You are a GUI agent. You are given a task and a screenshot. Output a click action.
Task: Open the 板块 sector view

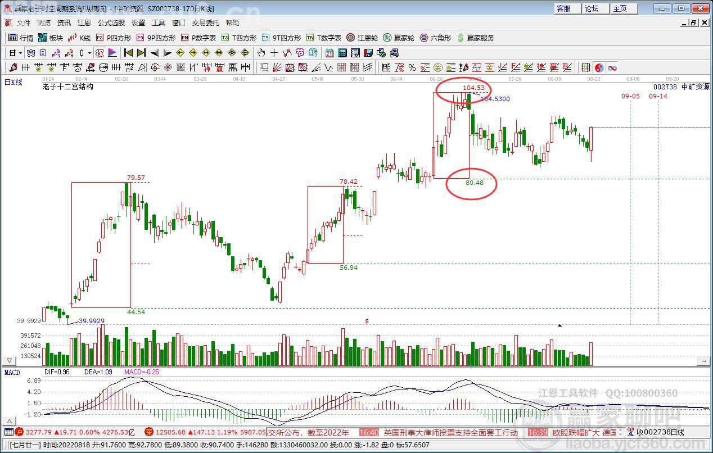point(51,38)
